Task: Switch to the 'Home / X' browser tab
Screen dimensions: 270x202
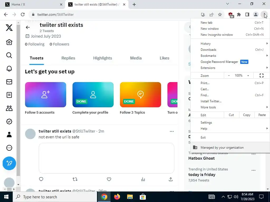Action: (x=33, y=4)
